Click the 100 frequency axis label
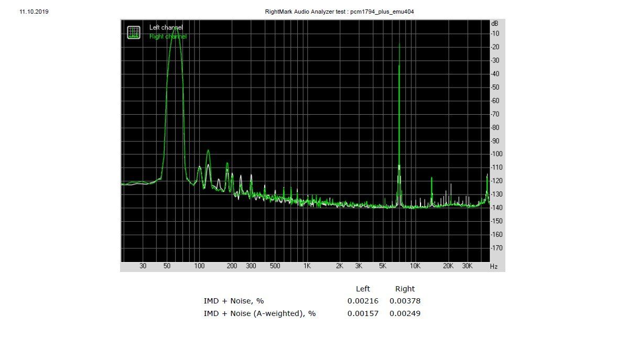 199,266
